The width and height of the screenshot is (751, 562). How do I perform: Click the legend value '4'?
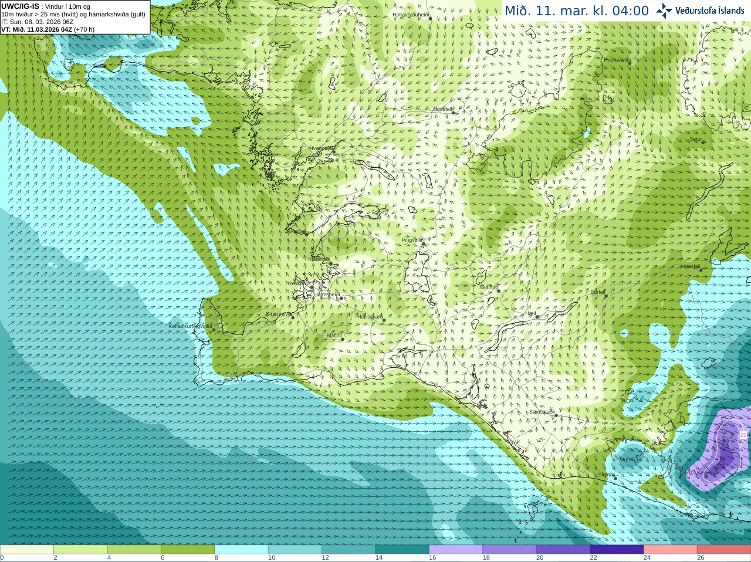point(109,558)
